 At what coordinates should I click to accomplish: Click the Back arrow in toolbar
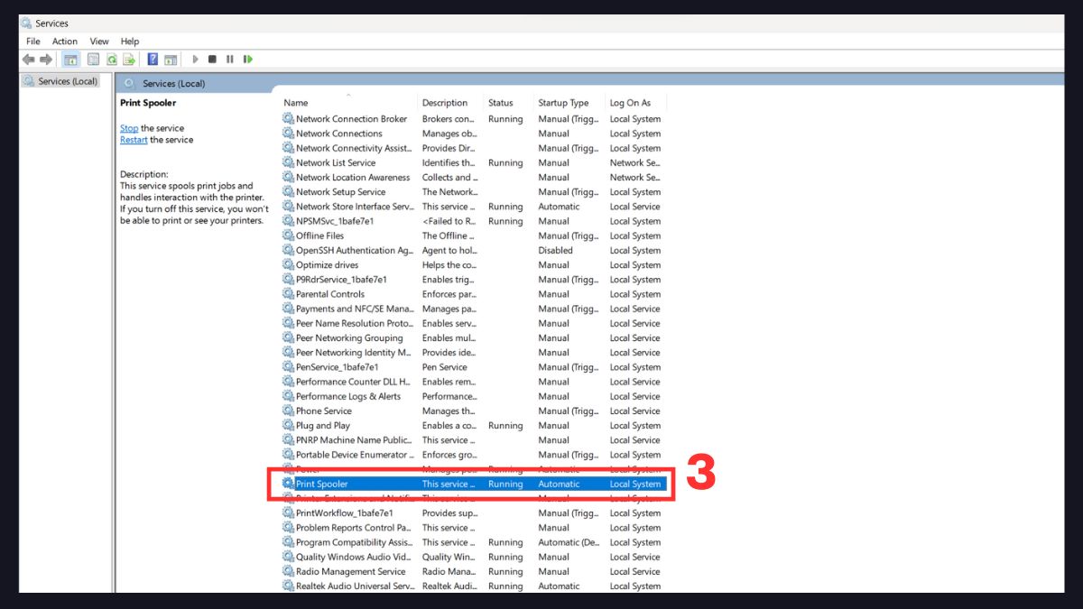(x=29, y=60)
